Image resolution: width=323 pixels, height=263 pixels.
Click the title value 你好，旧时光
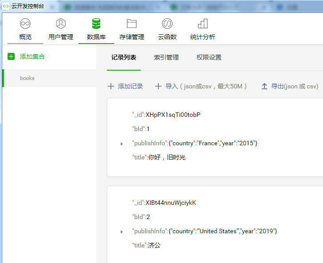pos(167,157)
